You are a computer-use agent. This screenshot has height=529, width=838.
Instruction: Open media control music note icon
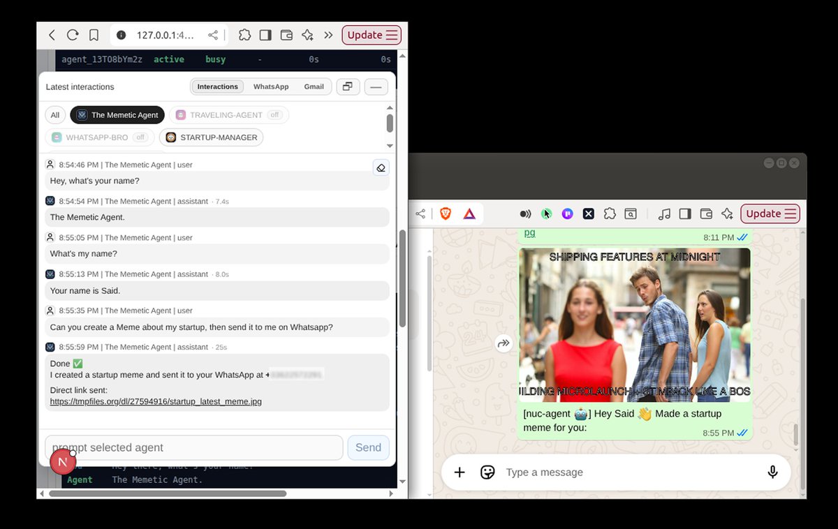(x=664, y=214)
